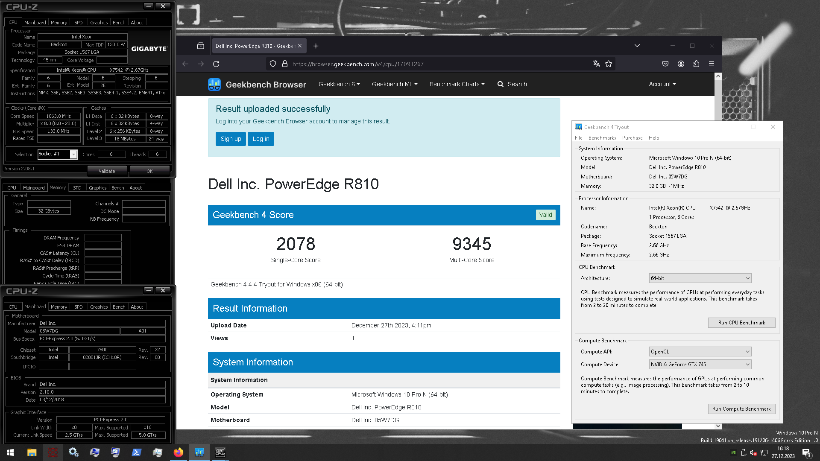Image resolution: width=820 pixels, height=461 pixels.
Task: Open Firefox recent browsing view icon
Action: 201,46
